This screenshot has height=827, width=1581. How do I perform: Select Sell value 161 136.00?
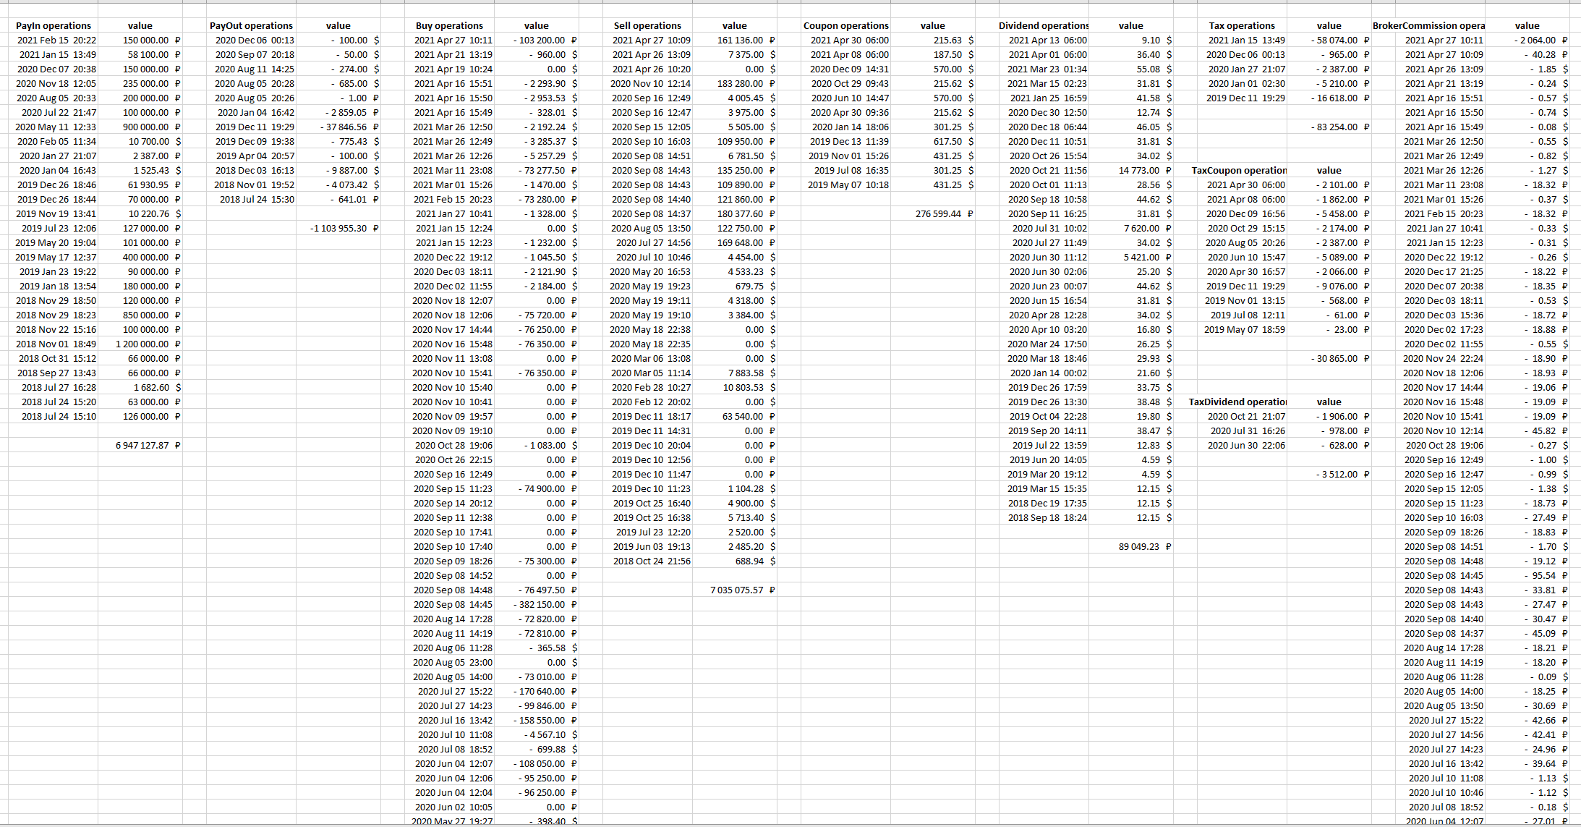click(x=735, y=40)
